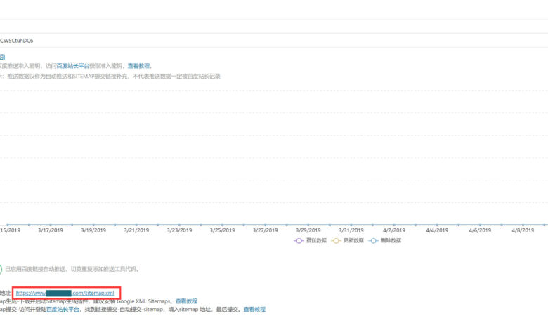Image resolution: width=548 pixels, height=323 pixels.
Task: Click the 3/29/2019 axis date label
Action: (308, 230)
